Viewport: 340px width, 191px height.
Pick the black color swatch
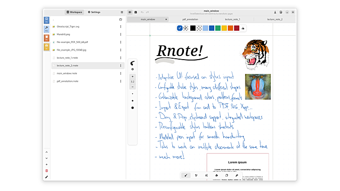click(193, 28)
